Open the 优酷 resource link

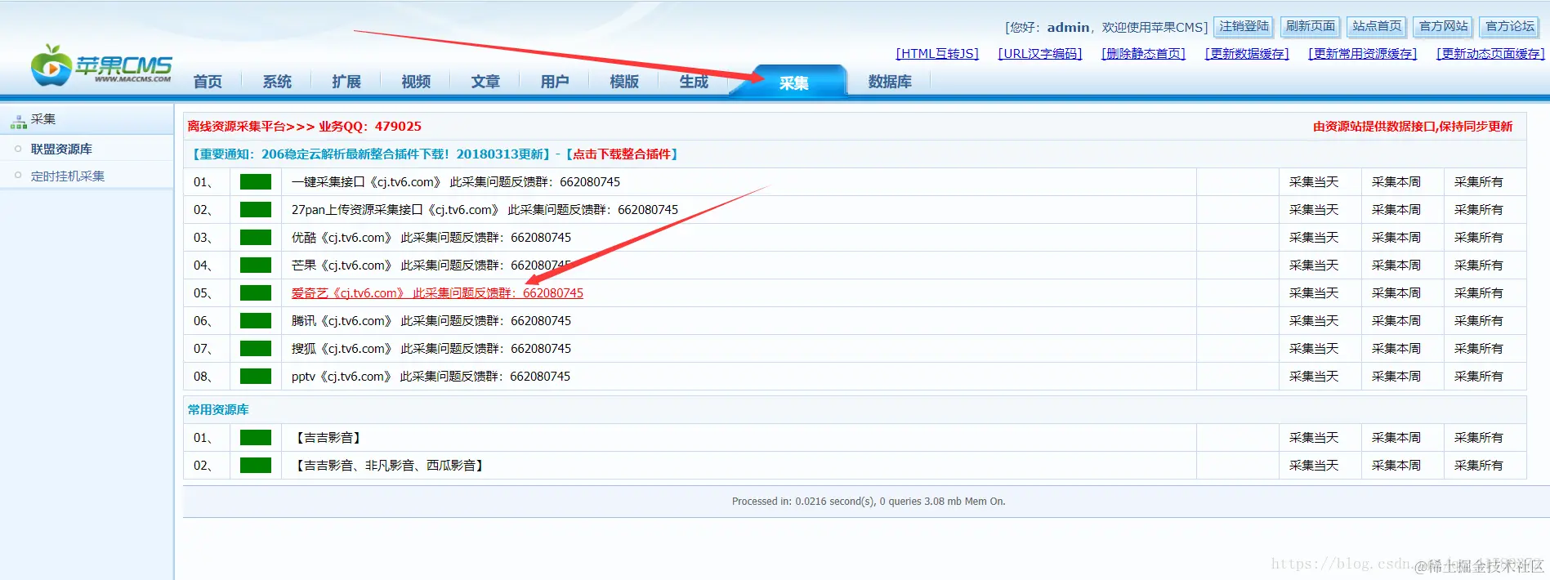[431, 237]
